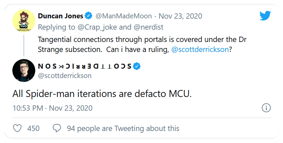Click the 450 likes count
The image size is (283, 143).
[33, 128]
